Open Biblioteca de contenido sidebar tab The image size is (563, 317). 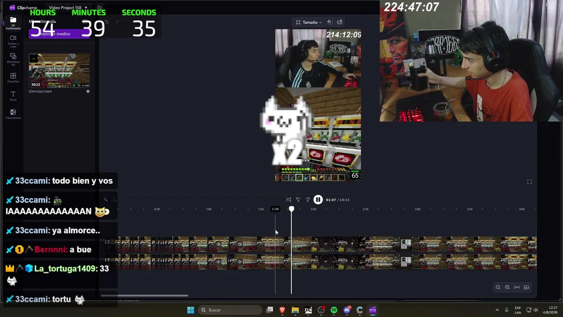[x=13, y=59]
